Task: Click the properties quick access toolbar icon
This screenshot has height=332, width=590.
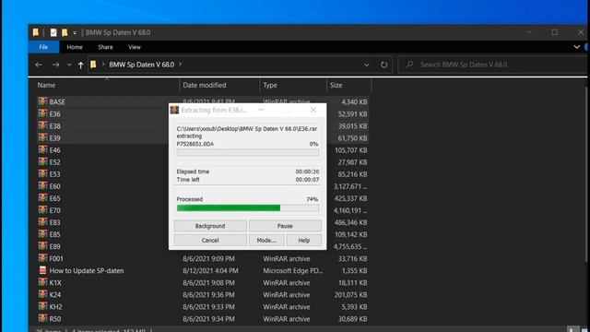Action: pos(53,33)
